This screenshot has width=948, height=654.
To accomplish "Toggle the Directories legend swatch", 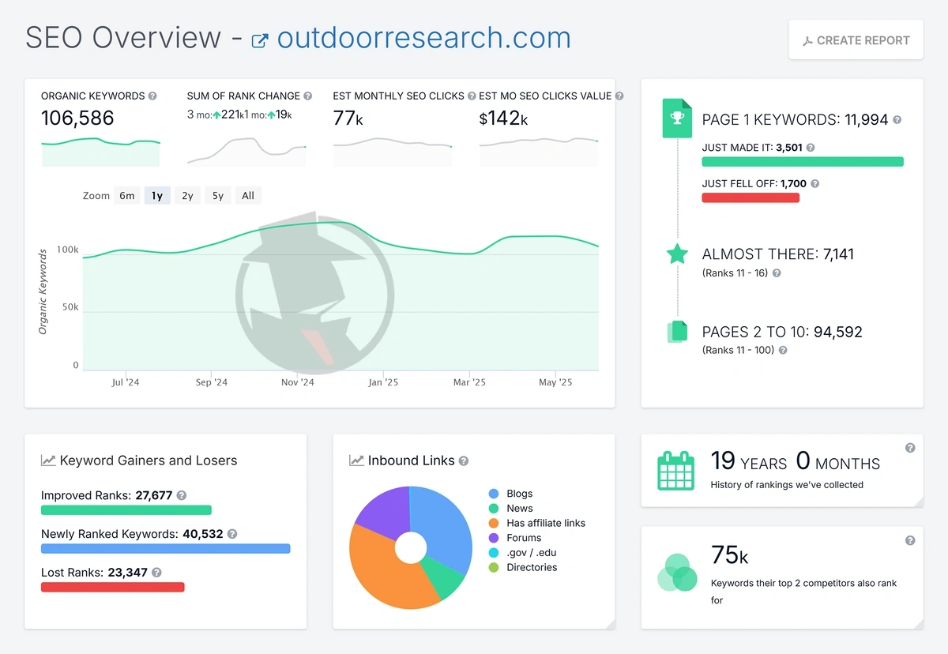I will pyautogui.click(x=494, y=567).
